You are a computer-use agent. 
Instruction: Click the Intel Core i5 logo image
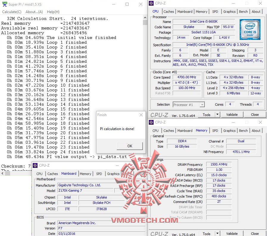click(x=250, y=29)
